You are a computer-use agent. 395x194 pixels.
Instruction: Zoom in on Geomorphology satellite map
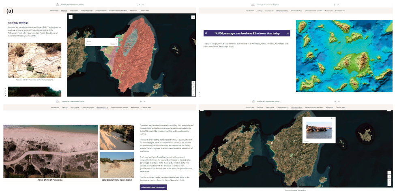pyautogui.click(x=389, y=181)
